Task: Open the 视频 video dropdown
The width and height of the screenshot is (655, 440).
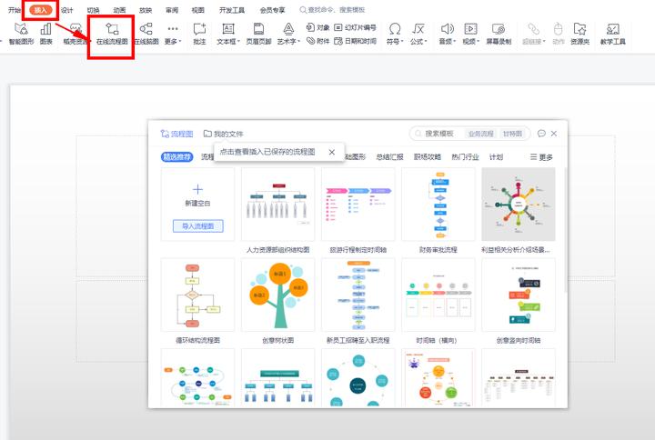Action: tap(471, 34)
